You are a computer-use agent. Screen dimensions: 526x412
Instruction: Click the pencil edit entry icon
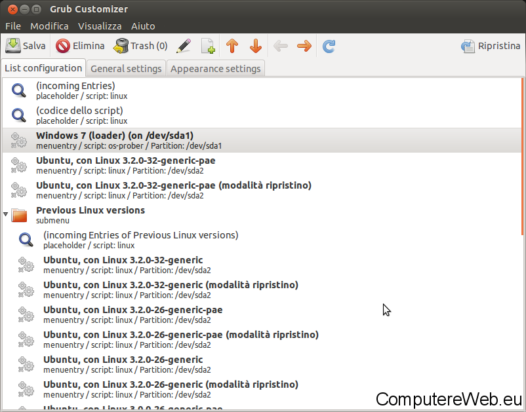click(x=184, y=46)
